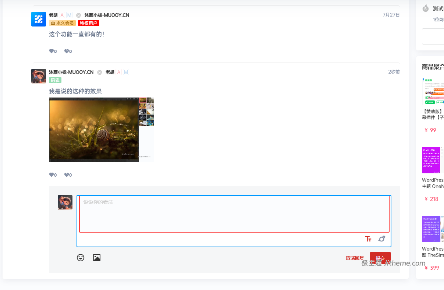444x290 pixels.
Task: Open the text formatting Tт icon
Action: (368, 239)
